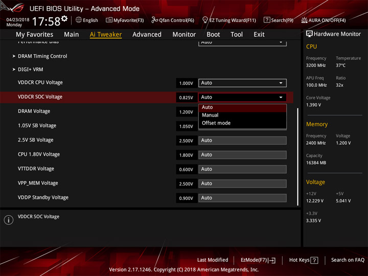Click the info icon in help area
Viewport: 368px width, 276px height.
pos(9,220)
